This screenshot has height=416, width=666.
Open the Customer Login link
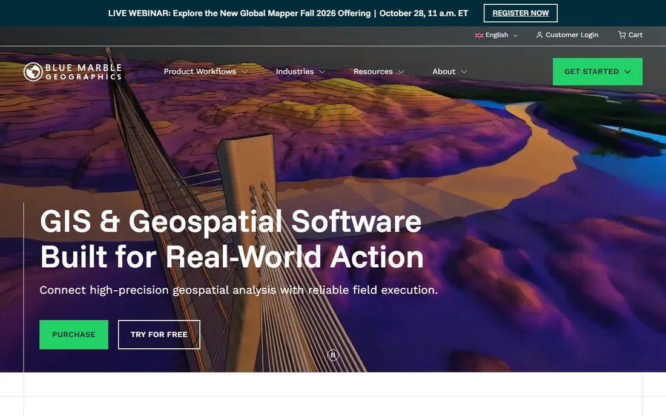coord(567,35)
